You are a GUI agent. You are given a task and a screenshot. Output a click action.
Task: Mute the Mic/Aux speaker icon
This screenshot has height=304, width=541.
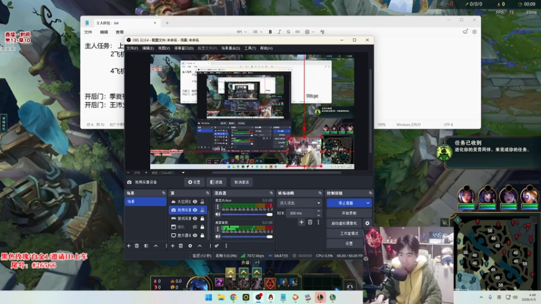click(x=218, y=214)
